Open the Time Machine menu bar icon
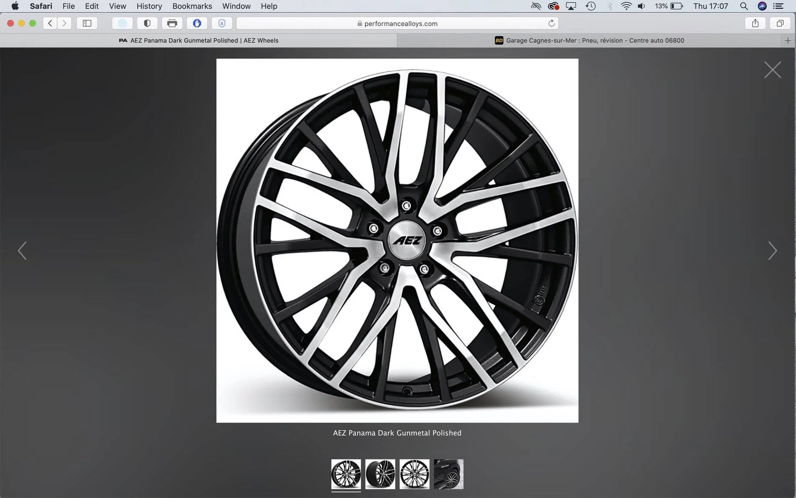The height and width of the screenshot is (498, 796). point(591,6)
